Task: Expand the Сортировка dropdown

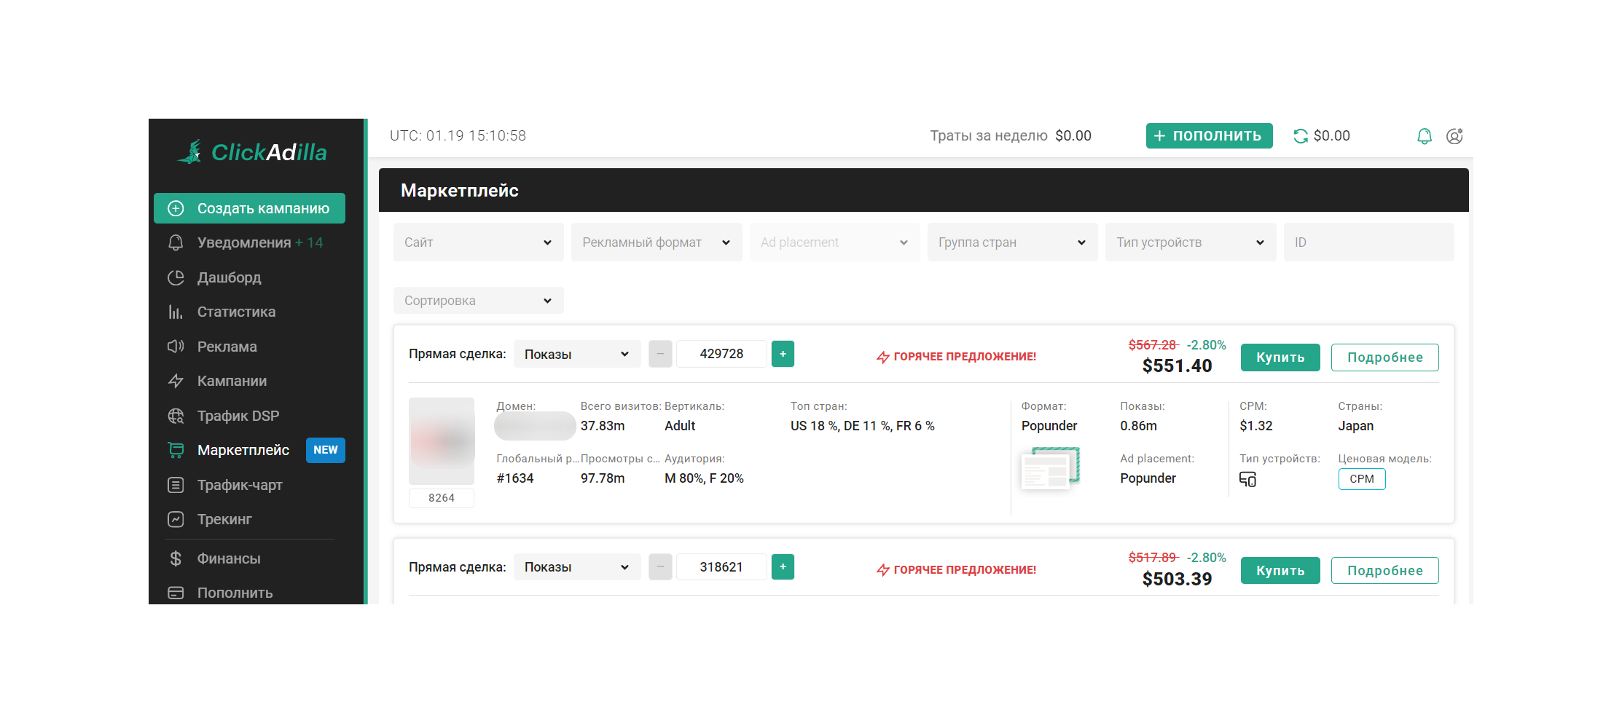Action: click(x=478, y=301)
